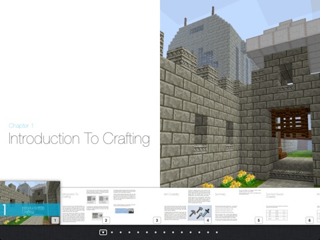The height and width of the screenshot is (240, 320).
Task: Jump to the tenth chapter dot
Action: (x=182, y=233)
